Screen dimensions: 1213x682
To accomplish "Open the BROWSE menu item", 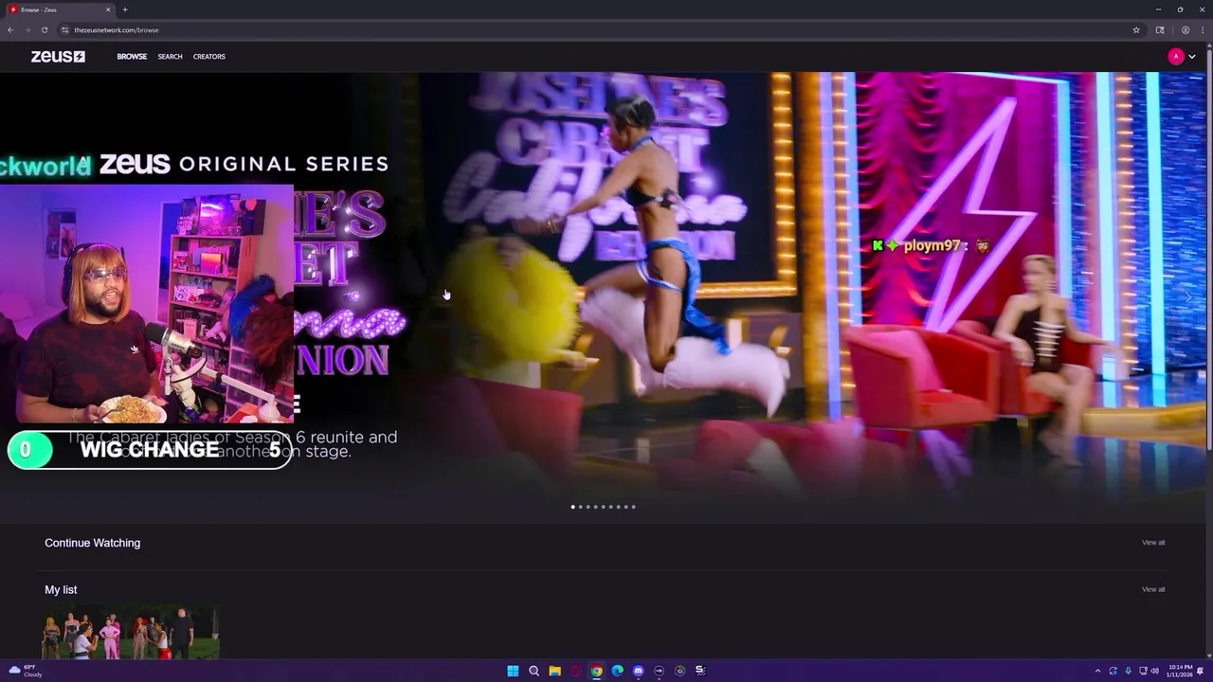I will 132,57.
